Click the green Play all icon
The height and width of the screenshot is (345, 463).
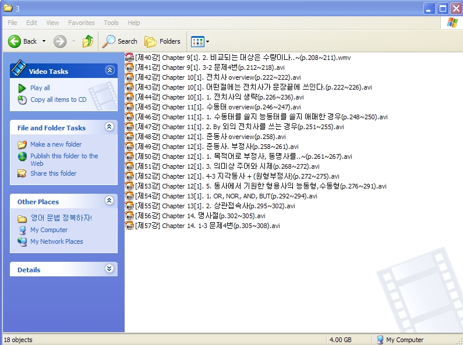pos(22,88)
